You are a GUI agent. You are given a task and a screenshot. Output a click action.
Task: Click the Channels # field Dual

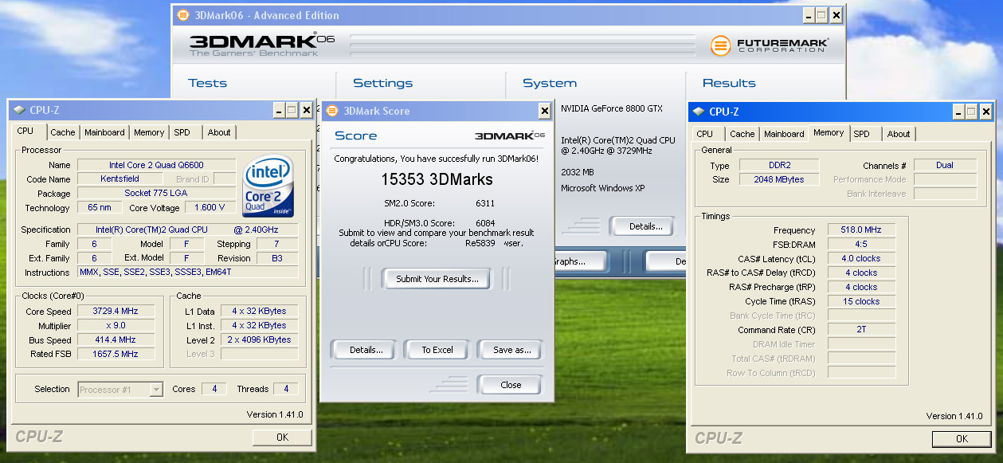point(945,165)
